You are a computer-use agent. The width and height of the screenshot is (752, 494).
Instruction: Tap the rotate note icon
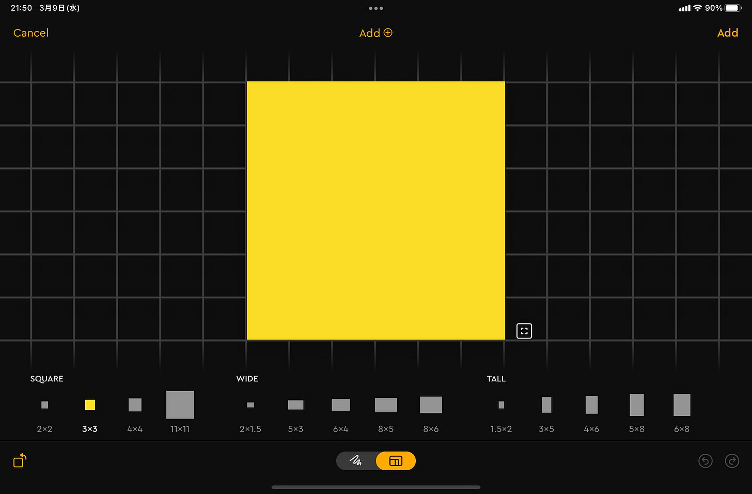[20, 460]
